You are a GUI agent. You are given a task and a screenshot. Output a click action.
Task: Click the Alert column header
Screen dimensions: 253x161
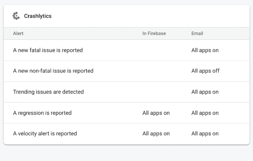coord(18,34)
